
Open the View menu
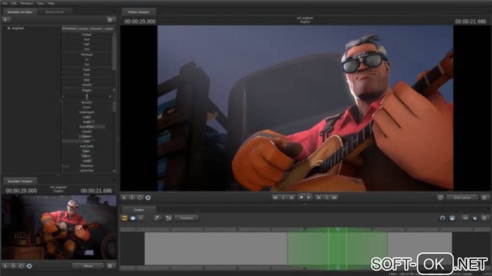point(41,3)
